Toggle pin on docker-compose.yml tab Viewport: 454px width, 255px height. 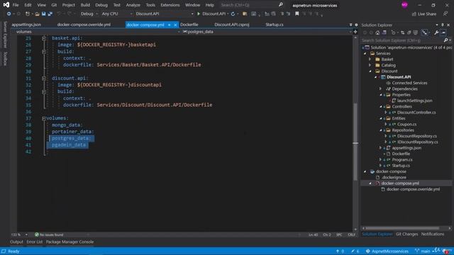coord(170,25)
